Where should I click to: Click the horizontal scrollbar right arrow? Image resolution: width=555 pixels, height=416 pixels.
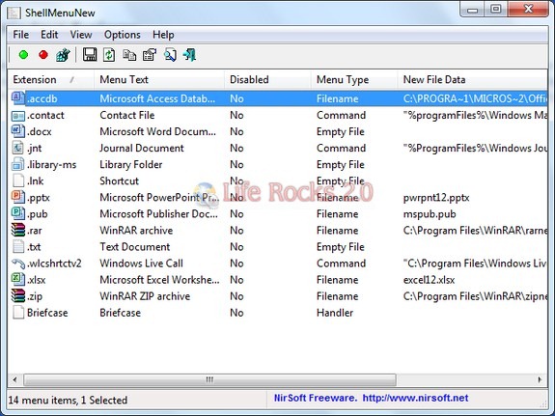(x=540, y=379)
